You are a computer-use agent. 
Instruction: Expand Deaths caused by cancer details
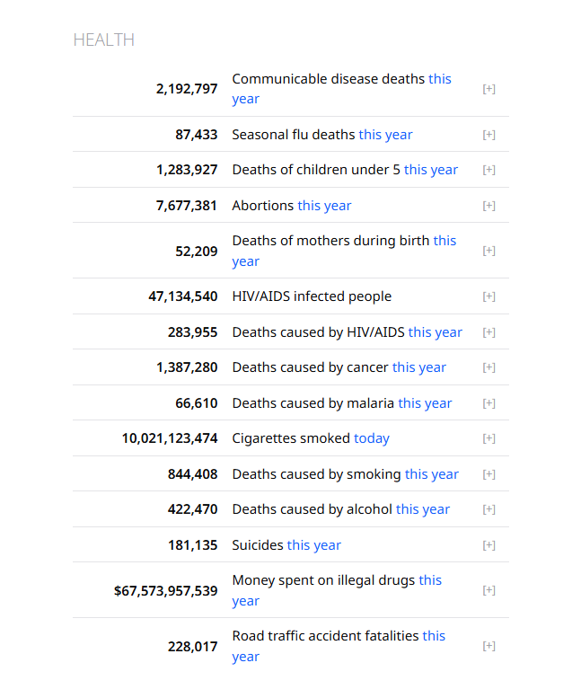tap(489, 367)
